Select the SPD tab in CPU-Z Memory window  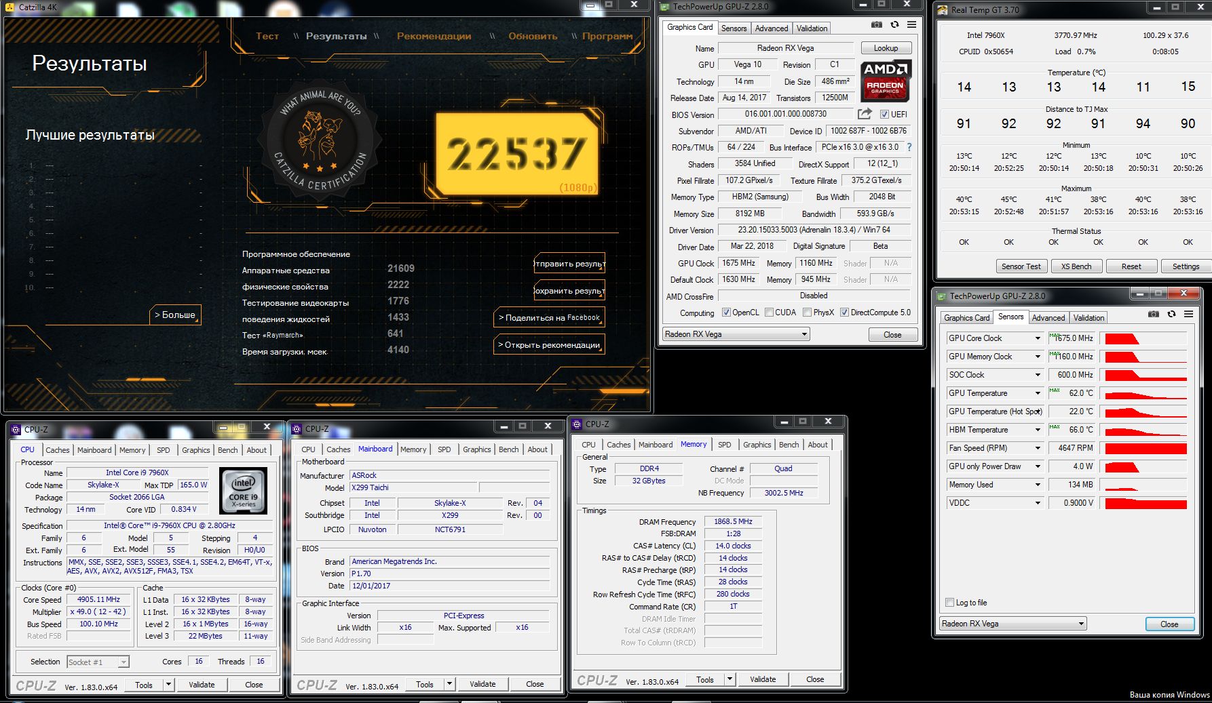724,445
